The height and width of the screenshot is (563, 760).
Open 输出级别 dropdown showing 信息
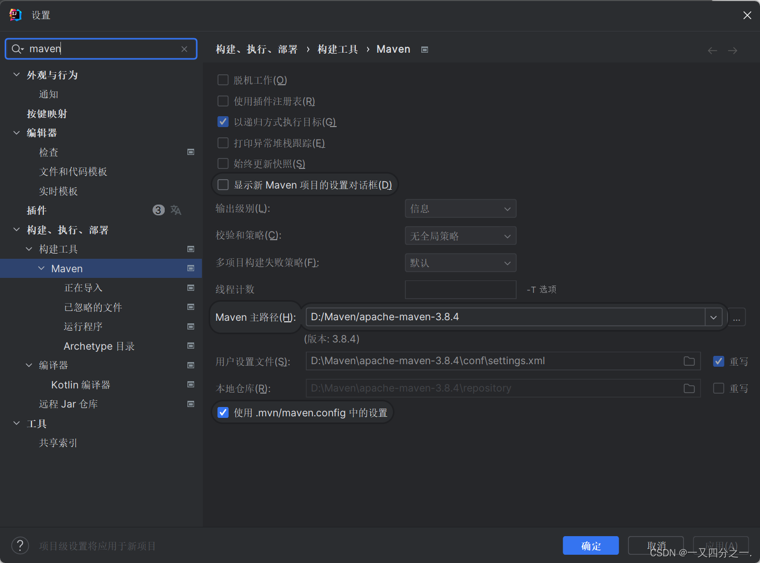click(x=461, y=209)
